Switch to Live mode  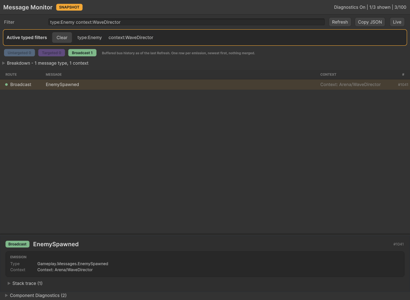point(397,22)
